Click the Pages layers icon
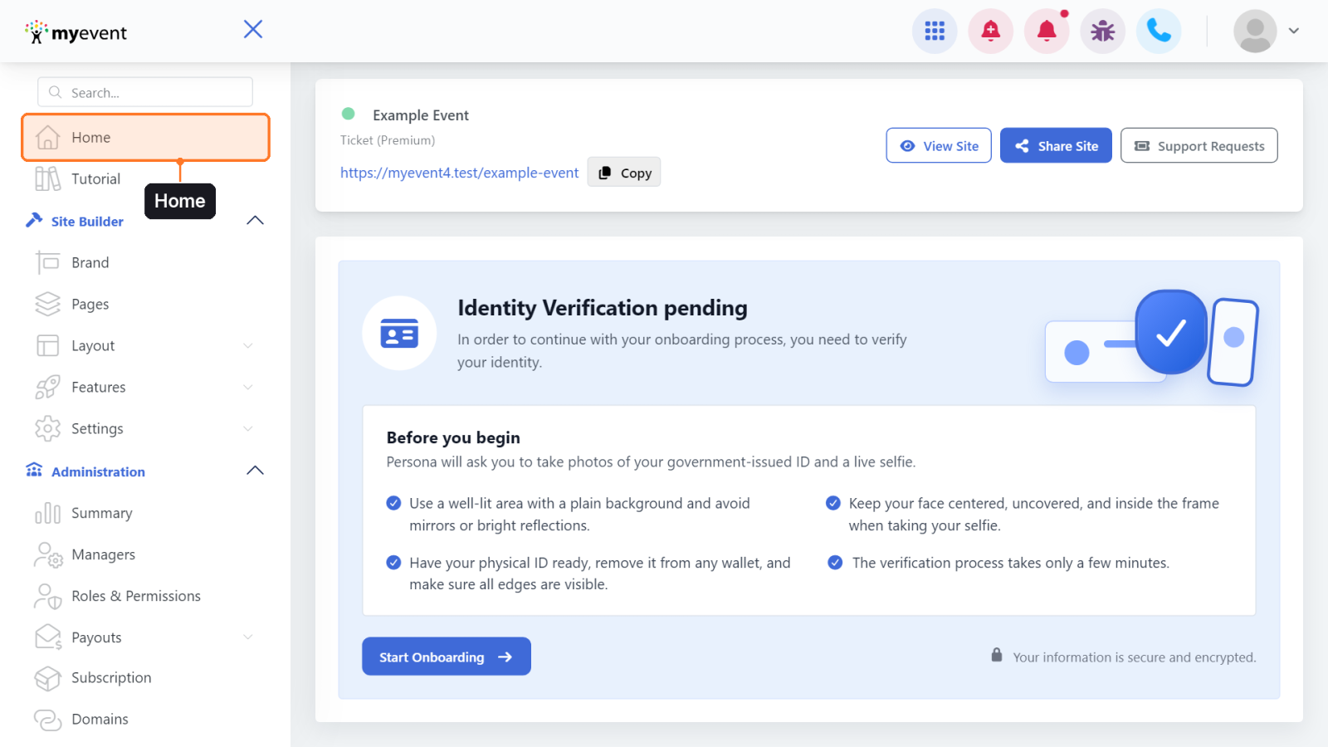This screenshot has height=747, width=1328. [x=48, y=304]
